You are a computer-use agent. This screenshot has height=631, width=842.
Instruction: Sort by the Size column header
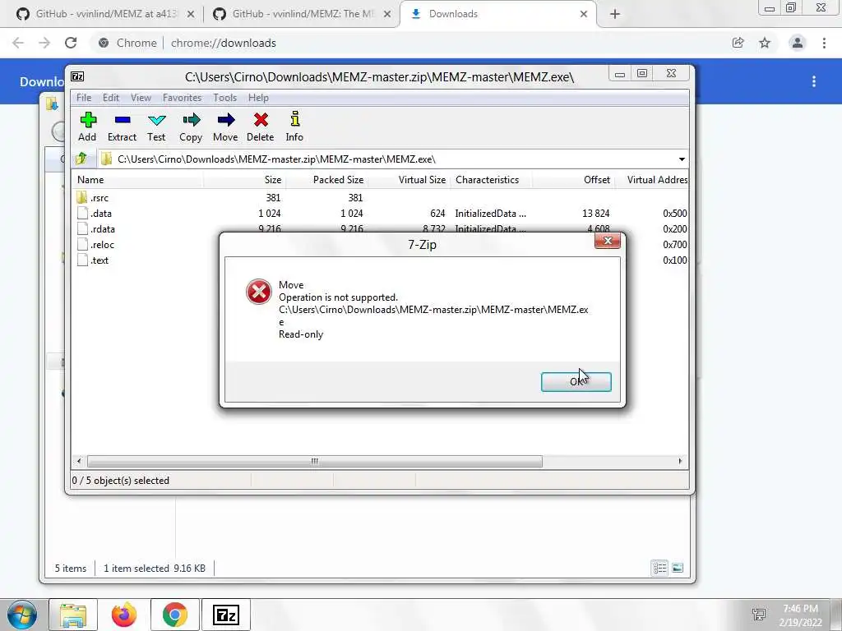[x=245, y=180]
